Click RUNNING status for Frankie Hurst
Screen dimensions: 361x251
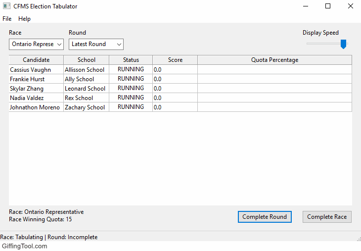point(131,79)
